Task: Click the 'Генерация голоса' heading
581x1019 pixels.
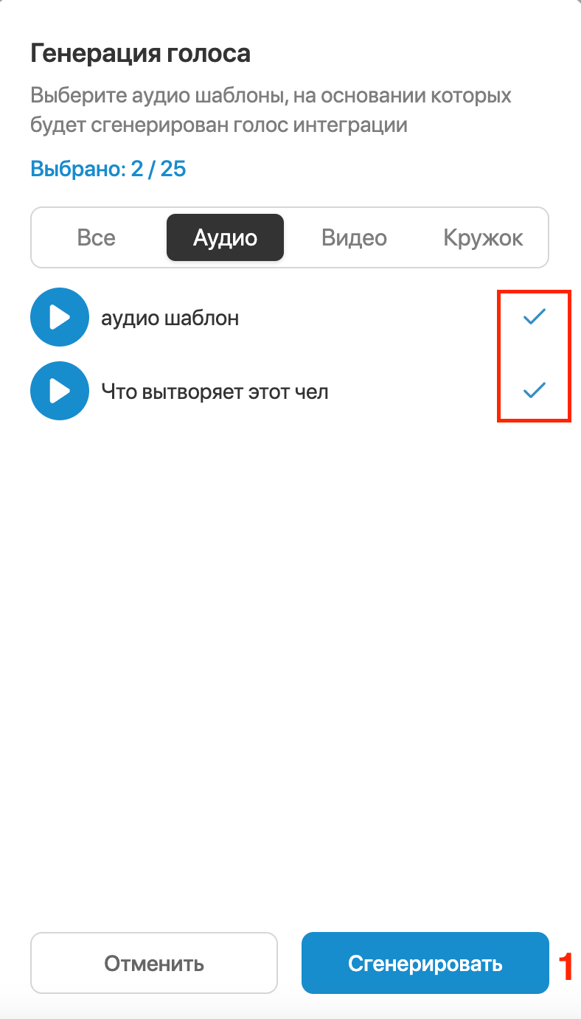Action: (x=140, y=54)
